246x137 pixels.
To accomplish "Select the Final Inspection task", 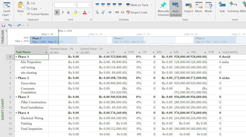I will tap(31, 129).
